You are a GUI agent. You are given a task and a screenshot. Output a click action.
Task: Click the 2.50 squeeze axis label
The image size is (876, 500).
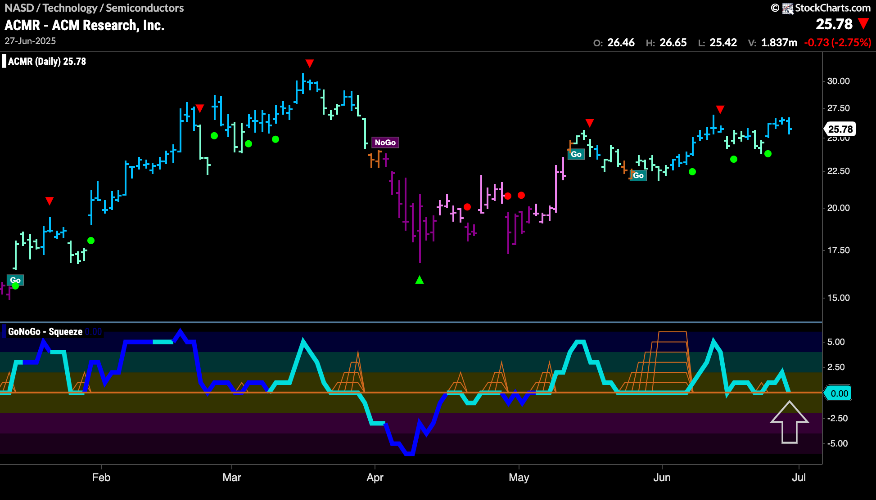click(x=836, y=367)
